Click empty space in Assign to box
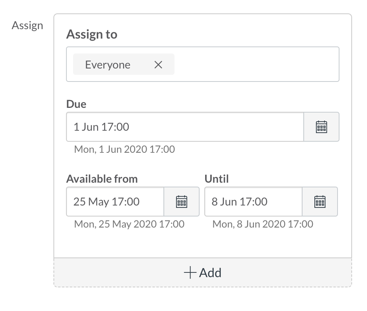 tap(255, 65)
